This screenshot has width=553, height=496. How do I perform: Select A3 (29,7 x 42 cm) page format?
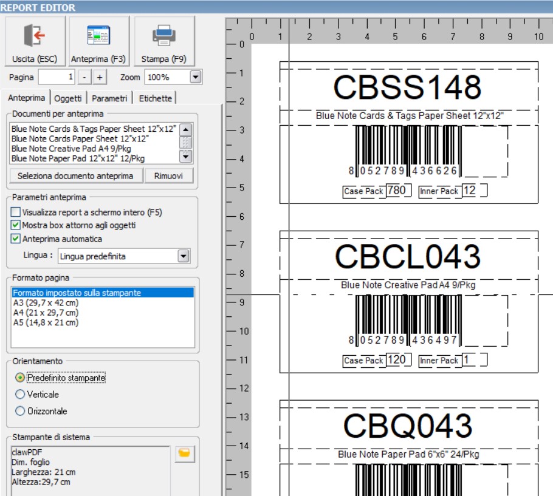46,302
